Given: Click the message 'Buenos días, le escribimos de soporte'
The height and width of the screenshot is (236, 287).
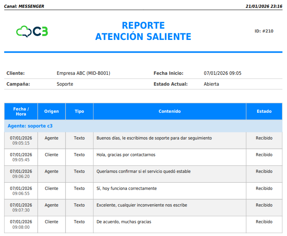Looking at the screenshot, I should tap(154, 138).
